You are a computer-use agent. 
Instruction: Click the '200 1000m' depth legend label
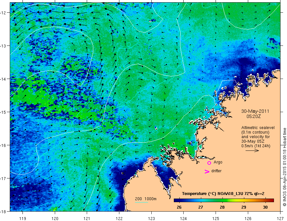pyautogui.click(x=146, y=199)
